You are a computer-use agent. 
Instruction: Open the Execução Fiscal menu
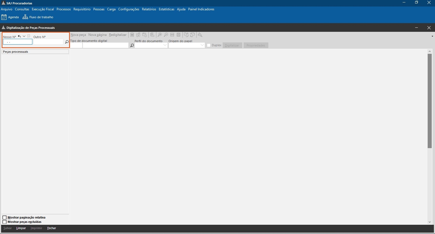[x=43, y=9]
